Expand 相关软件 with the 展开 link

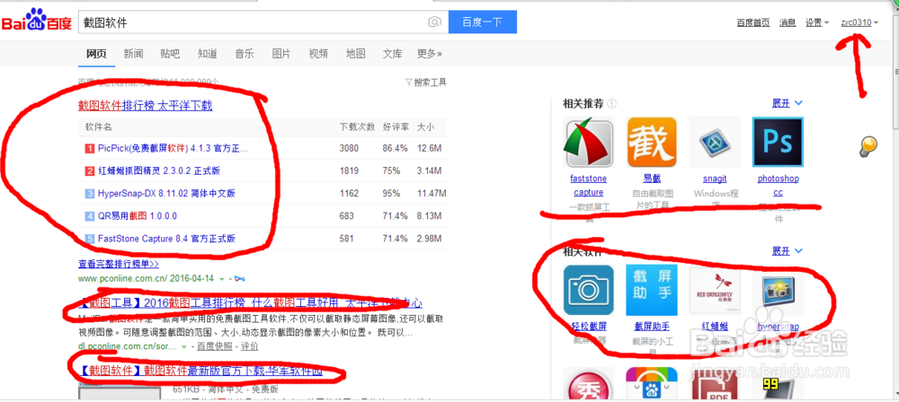(x=787, y=251)
